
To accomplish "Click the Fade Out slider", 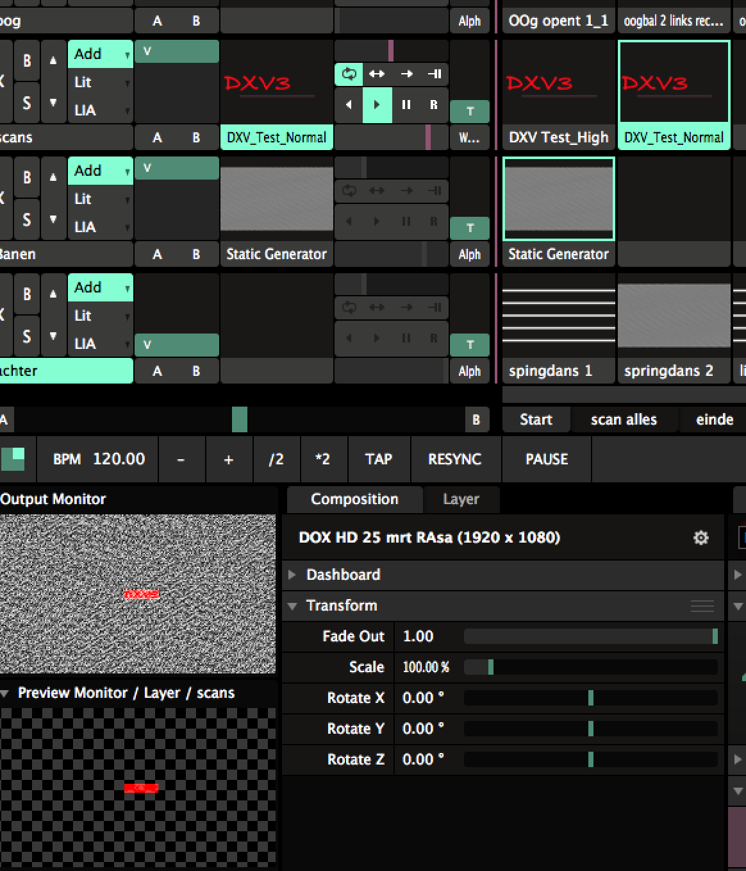I will coord(590,636).
